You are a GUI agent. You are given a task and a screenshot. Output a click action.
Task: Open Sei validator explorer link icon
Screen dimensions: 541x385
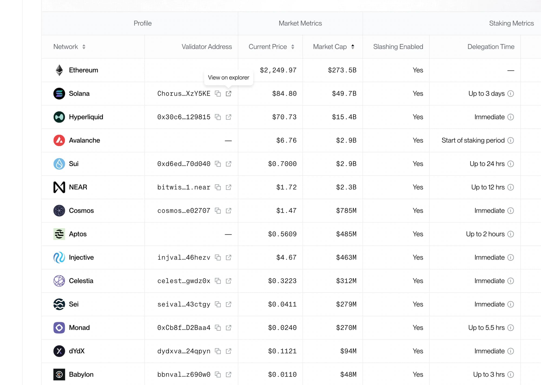pos(229,304)
